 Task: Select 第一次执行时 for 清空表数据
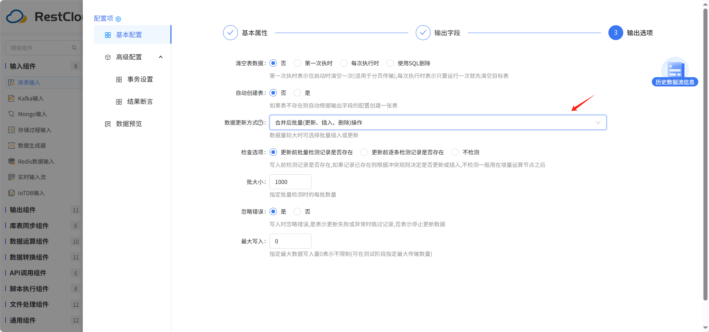[297, 63]
